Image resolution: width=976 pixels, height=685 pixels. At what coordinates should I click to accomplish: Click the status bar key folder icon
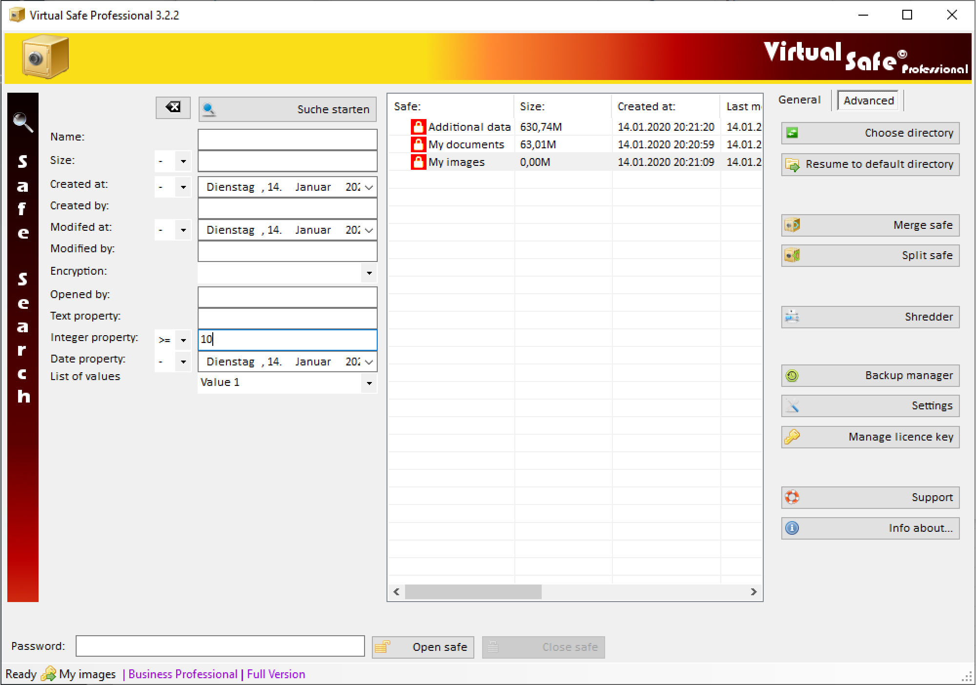(48, 674)
